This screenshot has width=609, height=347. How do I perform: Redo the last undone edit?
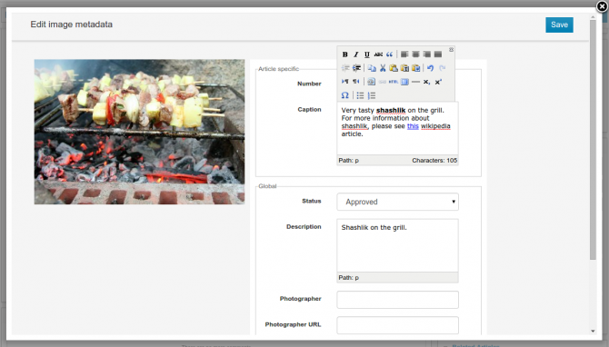click(442, 68)
